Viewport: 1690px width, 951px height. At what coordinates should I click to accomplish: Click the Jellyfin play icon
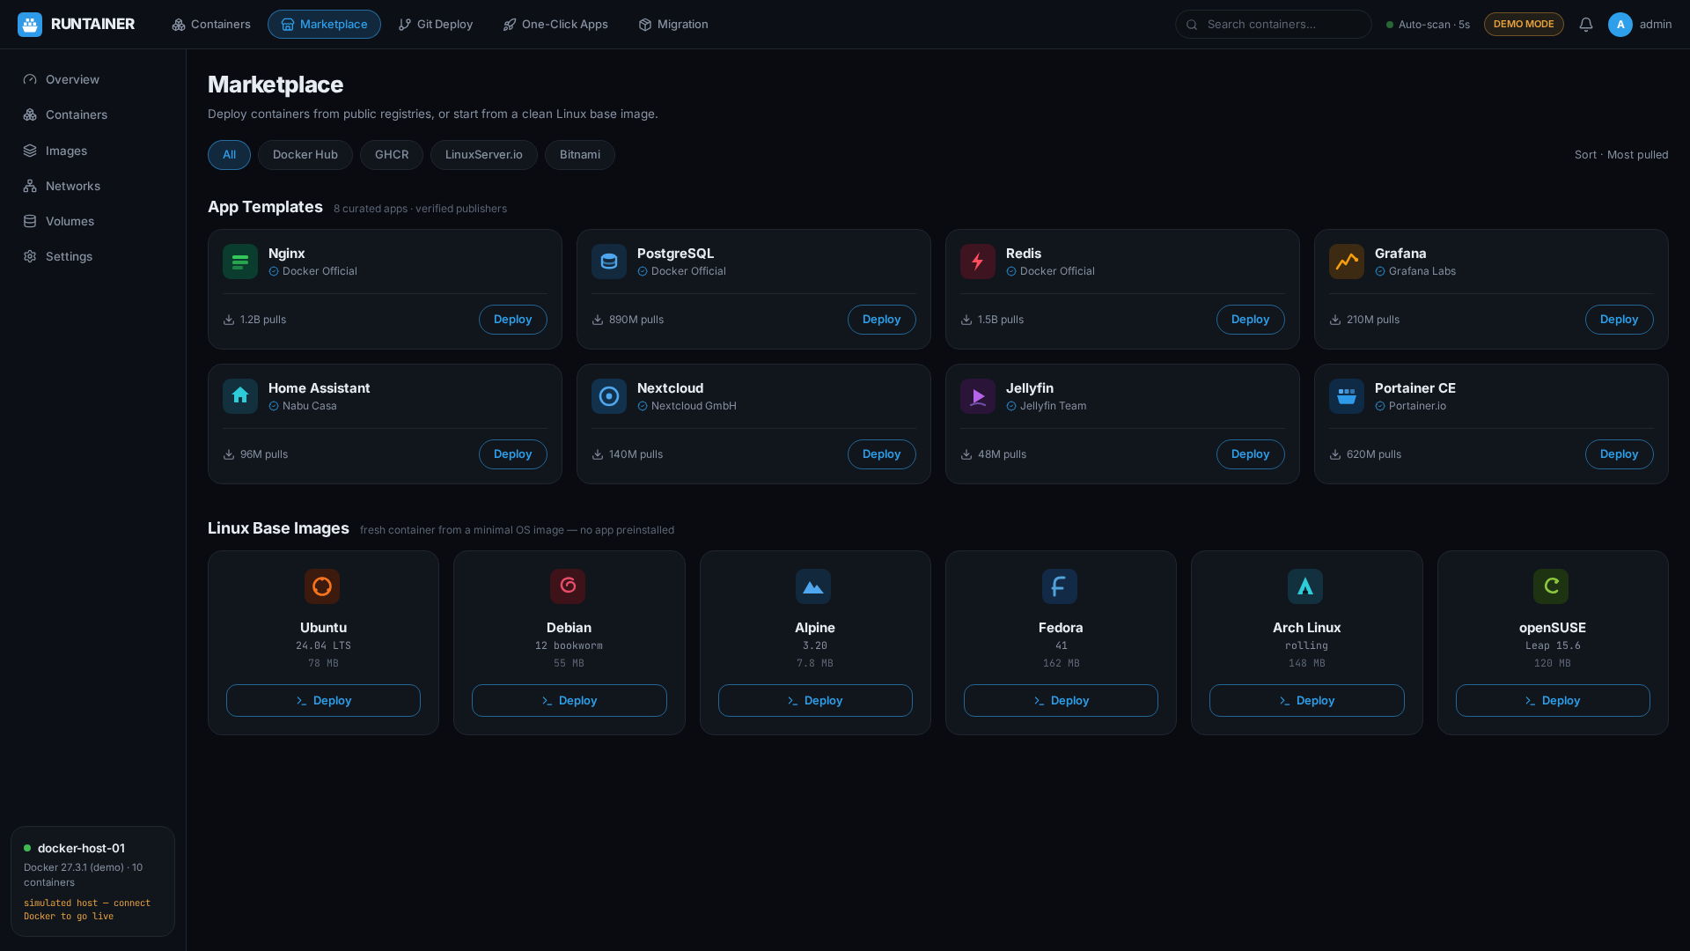pyautogui.click(x=978, y=396)
